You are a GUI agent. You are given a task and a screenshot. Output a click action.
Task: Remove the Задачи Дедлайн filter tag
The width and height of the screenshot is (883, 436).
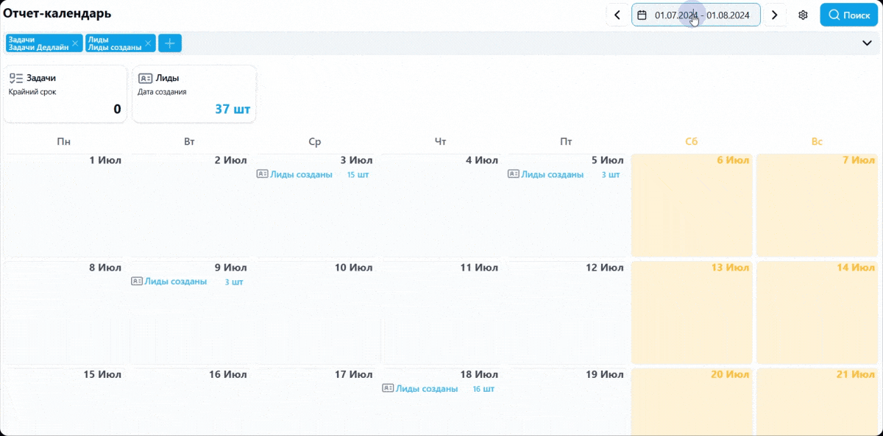[x=75, y=43]
